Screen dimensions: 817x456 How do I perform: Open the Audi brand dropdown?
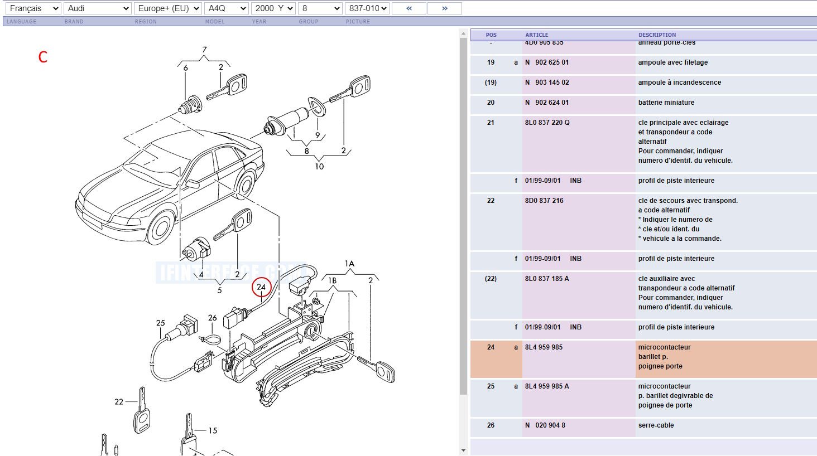click(x=98, y=8)
